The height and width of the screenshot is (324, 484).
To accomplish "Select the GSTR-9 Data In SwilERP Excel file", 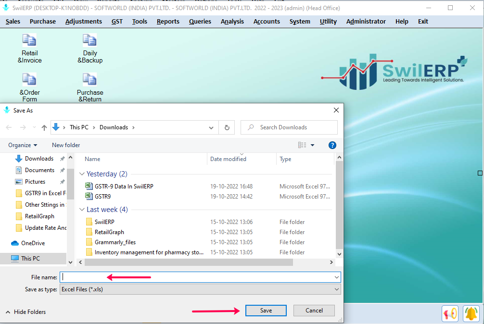I will pos(124,186).
